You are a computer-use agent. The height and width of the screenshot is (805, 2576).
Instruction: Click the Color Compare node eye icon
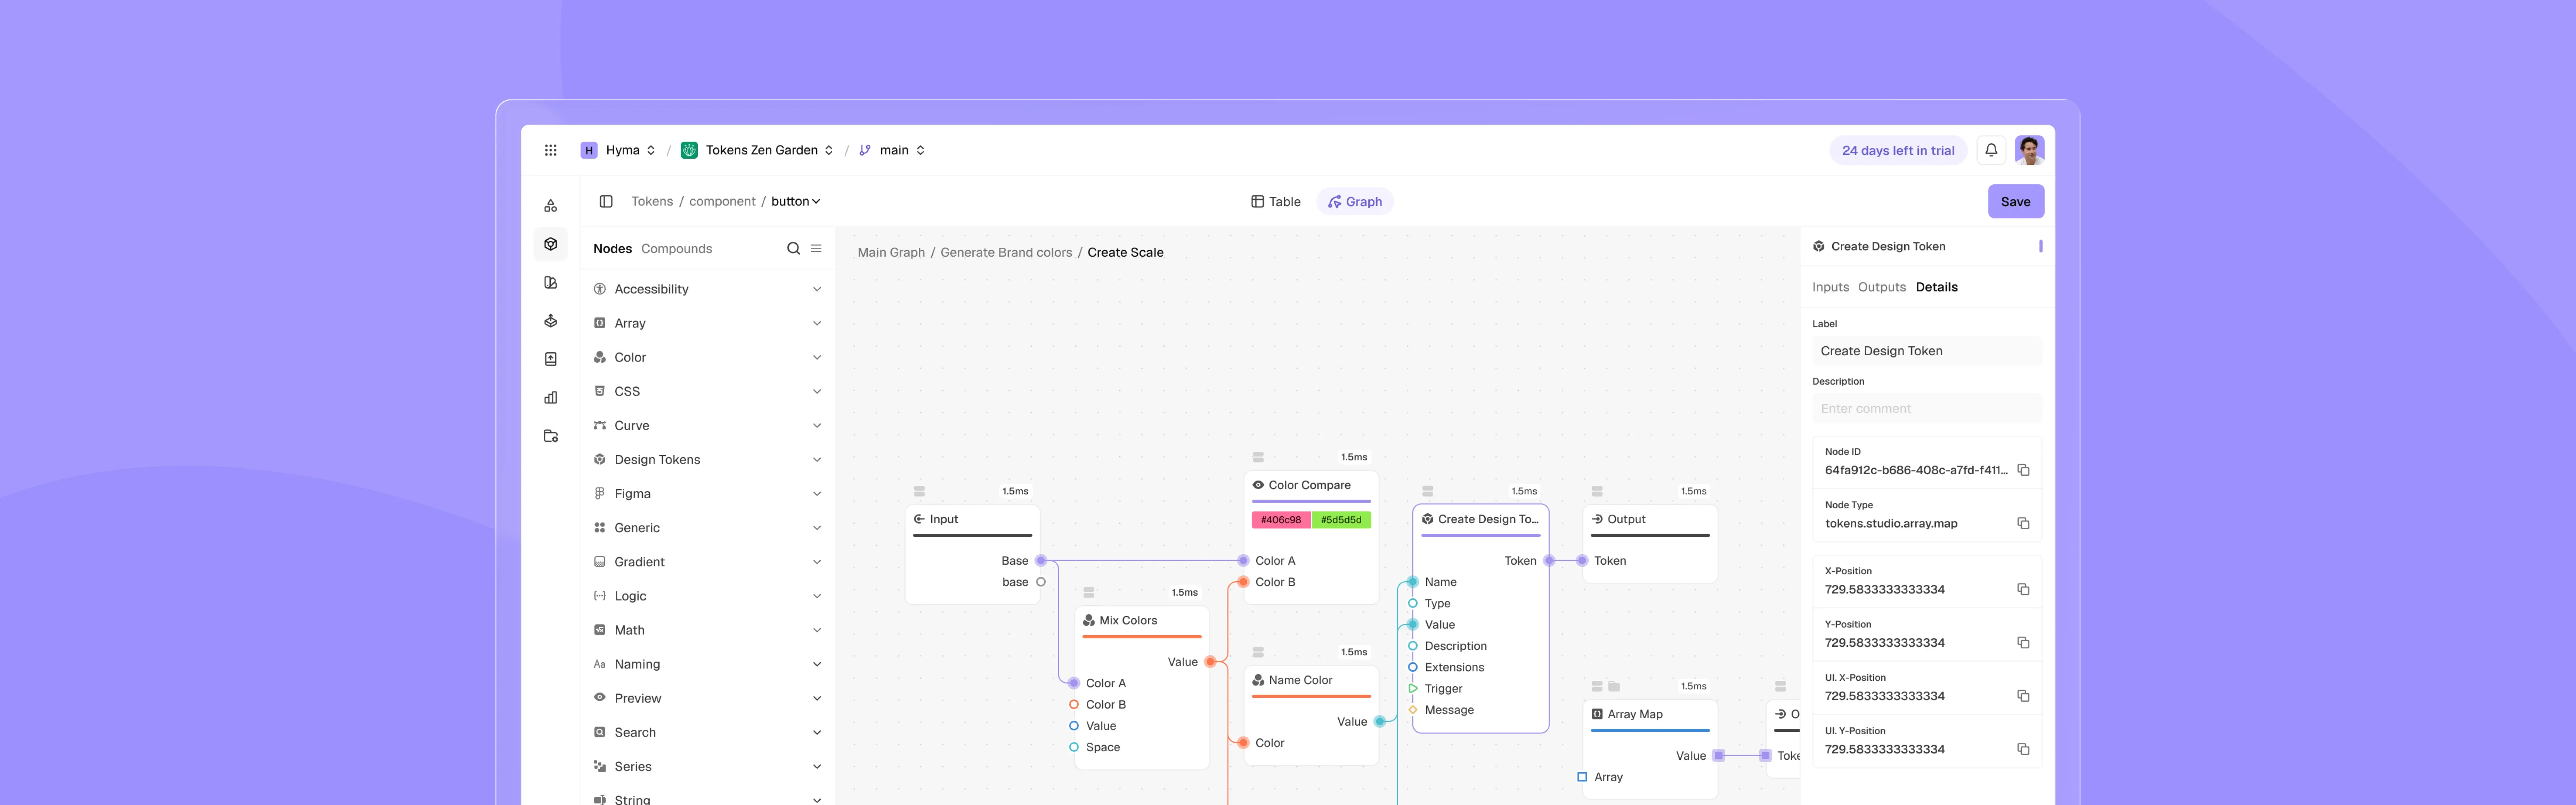coord(1258,485)
